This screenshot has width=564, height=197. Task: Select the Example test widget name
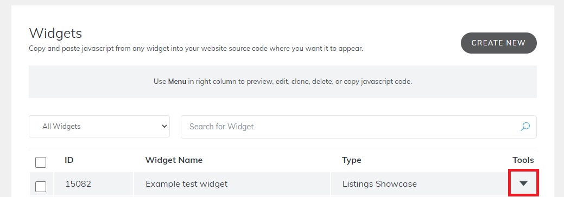(186, 184)
